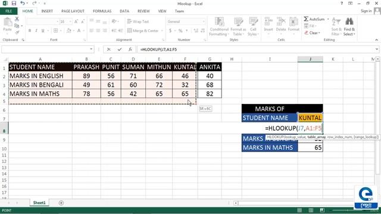This screenshot has height=214, width=381.
Task: Collapse the ribbon with the arrow
Action: tap(377, 40)
